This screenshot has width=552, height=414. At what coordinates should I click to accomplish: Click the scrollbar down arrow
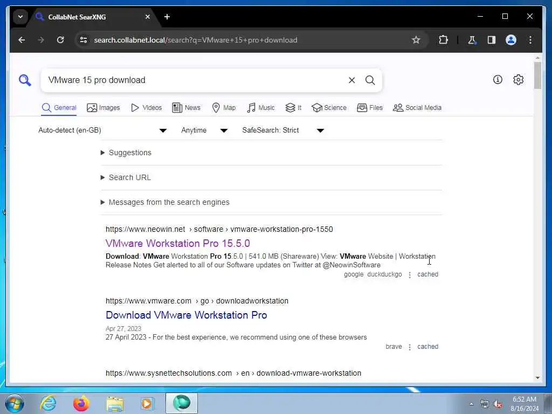pyautogui.click(x=537, y=378)
